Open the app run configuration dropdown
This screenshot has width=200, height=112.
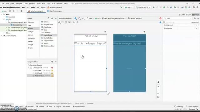129,7
